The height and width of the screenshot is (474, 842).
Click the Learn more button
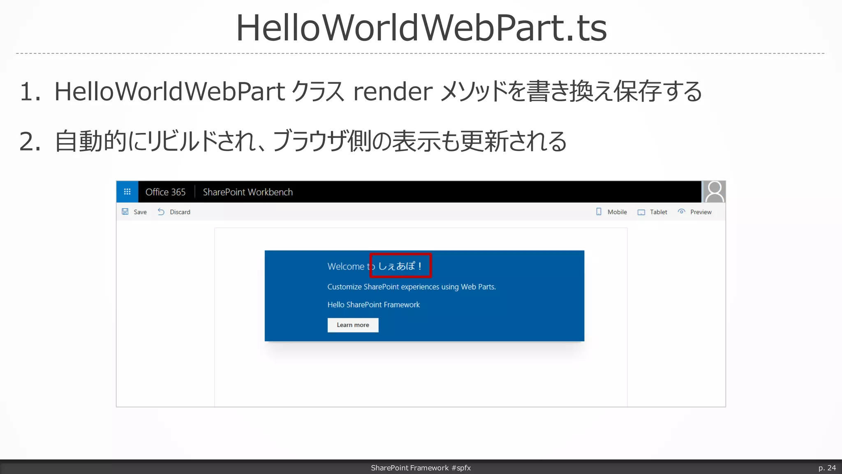353,325
